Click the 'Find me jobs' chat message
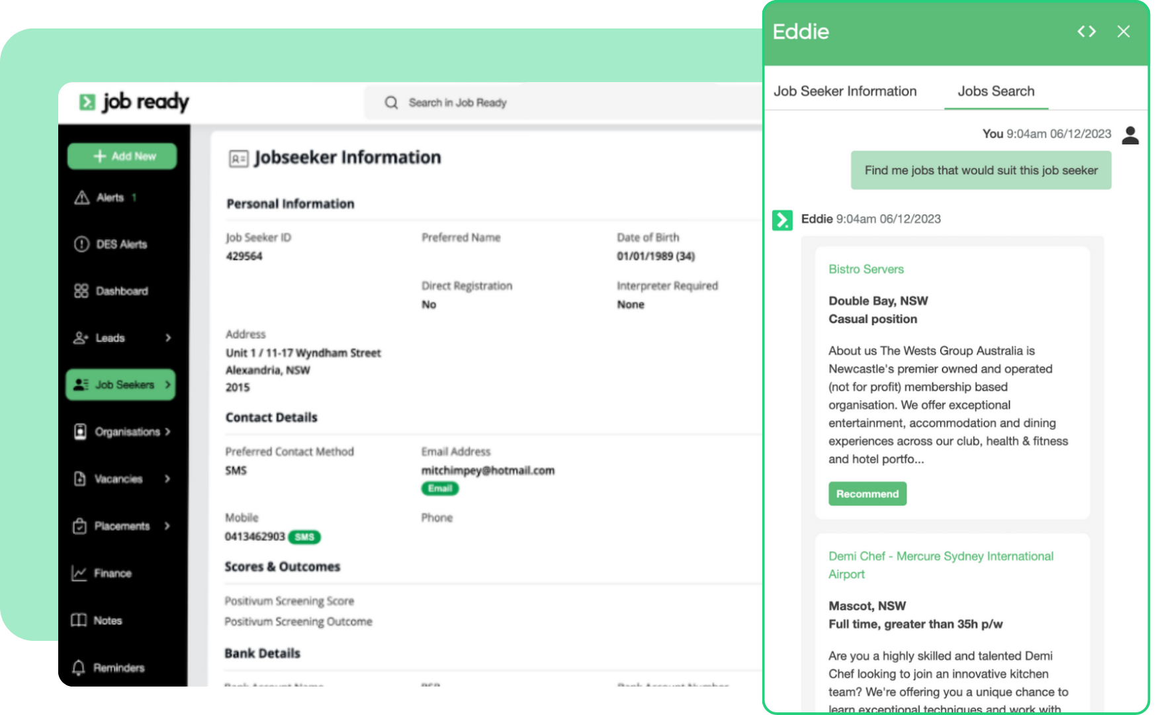1158x715 pixels. tap(981, 170)
